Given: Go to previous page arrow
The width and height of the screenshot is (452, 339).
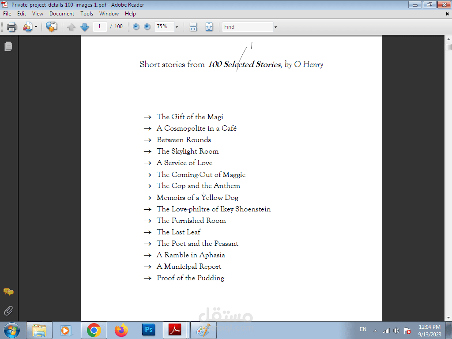Looking at the screenshot, I should pyautogui.click(x=71, y=27).
